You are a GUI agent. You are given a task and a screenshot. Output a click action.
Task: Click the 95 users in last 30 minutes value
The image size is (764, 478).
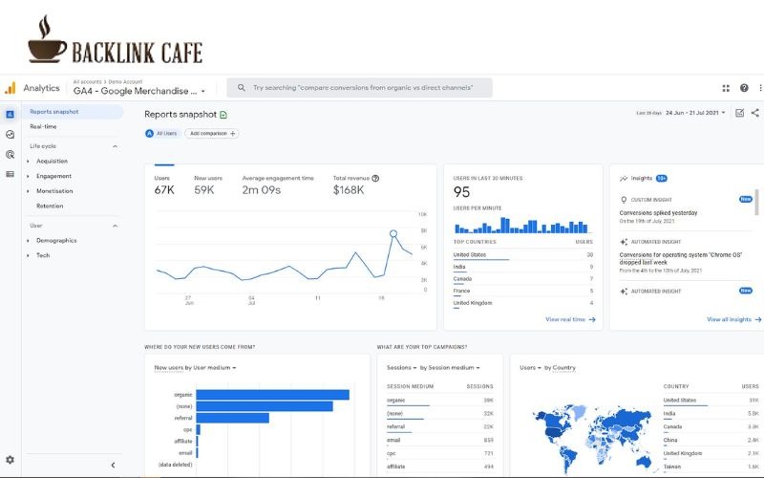click(461, 192)
